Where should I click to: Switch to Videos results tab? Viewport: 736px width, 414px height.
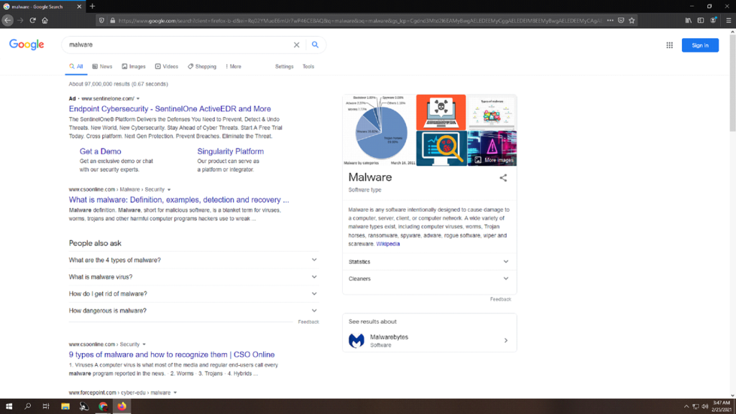tap(167, 67)
